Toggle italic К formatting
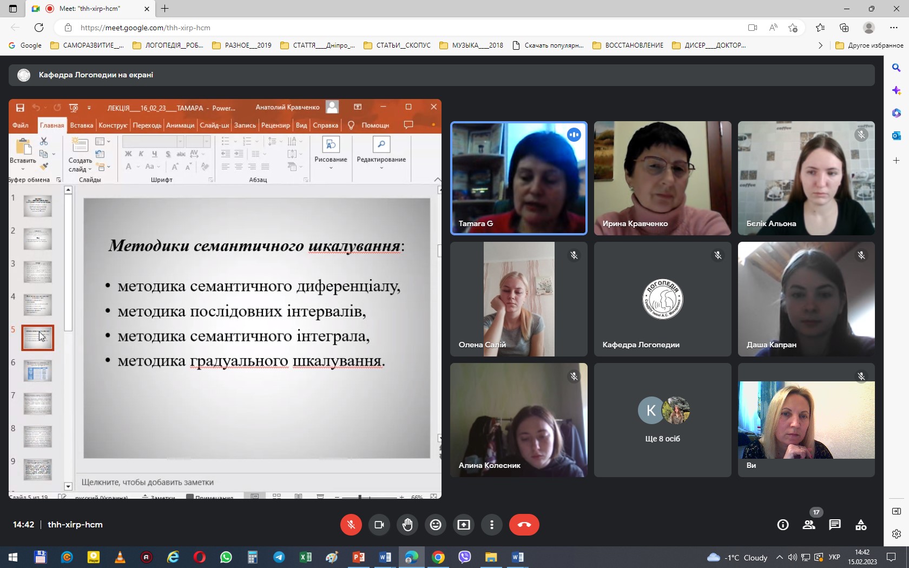909x568 pixels. click(x=141, y=154)
